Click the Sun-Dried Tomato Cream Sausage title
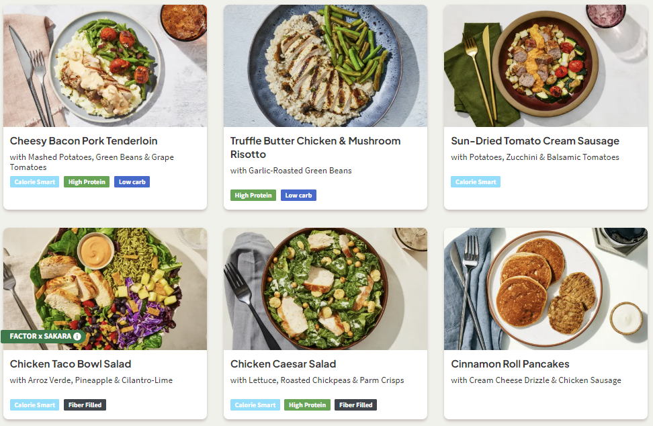 (535, 141)
